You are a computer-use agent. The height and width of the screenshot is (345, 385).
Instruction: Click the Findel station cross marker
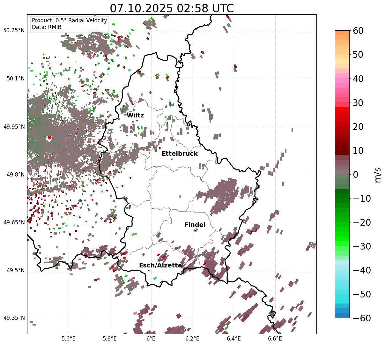coord(195,230)
